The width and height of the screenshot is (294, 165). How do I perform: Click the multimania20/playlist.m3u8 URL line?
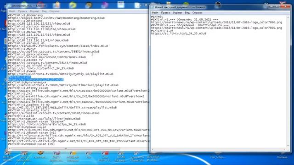point(63,85)
